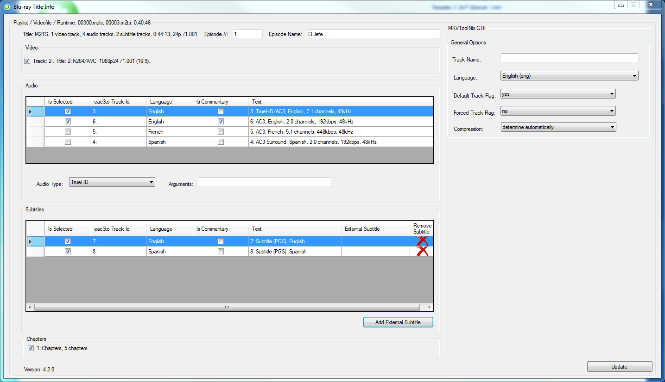Open the Audio Type dropdown
This screenshot has width=665, height=382.
point(112,182)
